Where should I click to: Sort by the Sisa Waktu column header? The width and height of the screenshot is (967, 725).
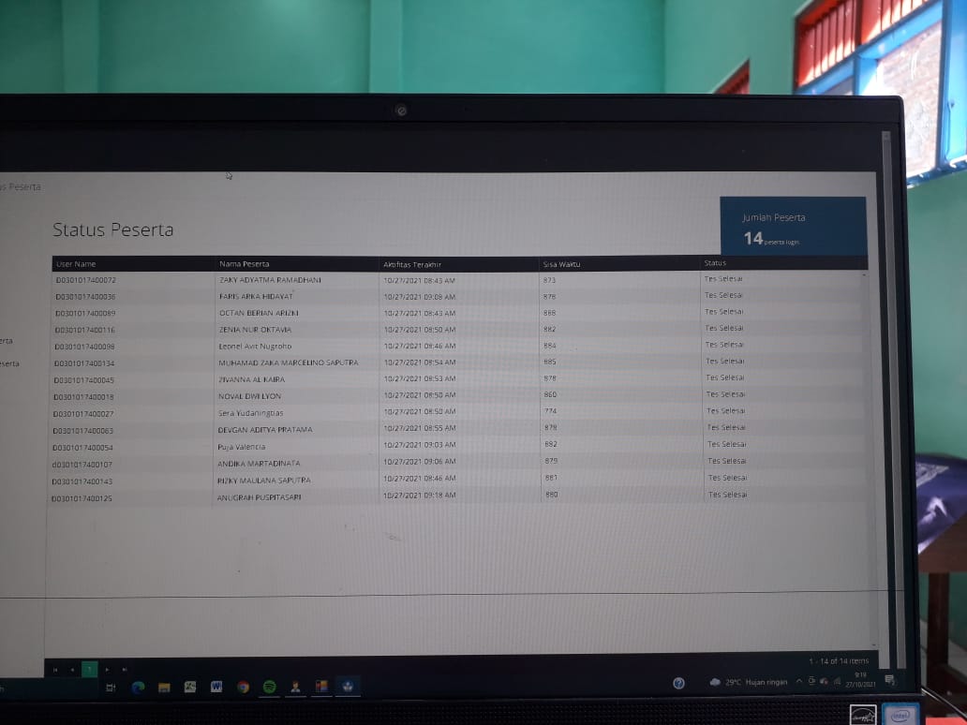pyautogui.click(x=562, y=264)
